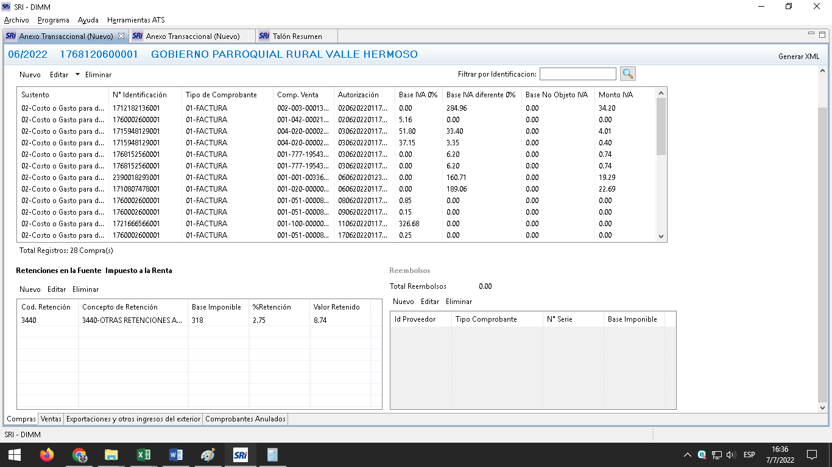The height and width of the screenshot is (467, 832).
Task: Switch to the Talón Resumen tab
Action: (297, 36)
